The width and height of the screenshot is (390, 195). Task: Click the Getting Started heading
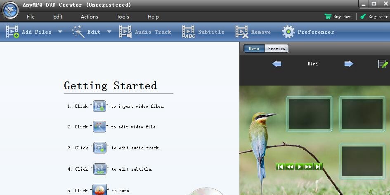(110, 86)
